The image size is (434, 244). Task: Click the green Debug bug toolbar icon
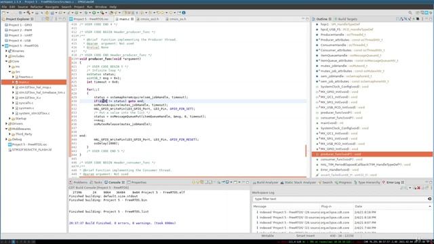[x=86, y=13]
